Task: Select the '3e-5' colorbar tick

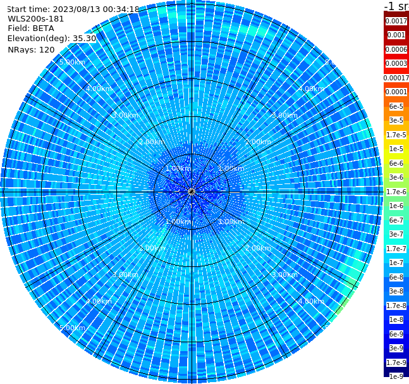Action: pyautogui.click(x=396, y=120)
